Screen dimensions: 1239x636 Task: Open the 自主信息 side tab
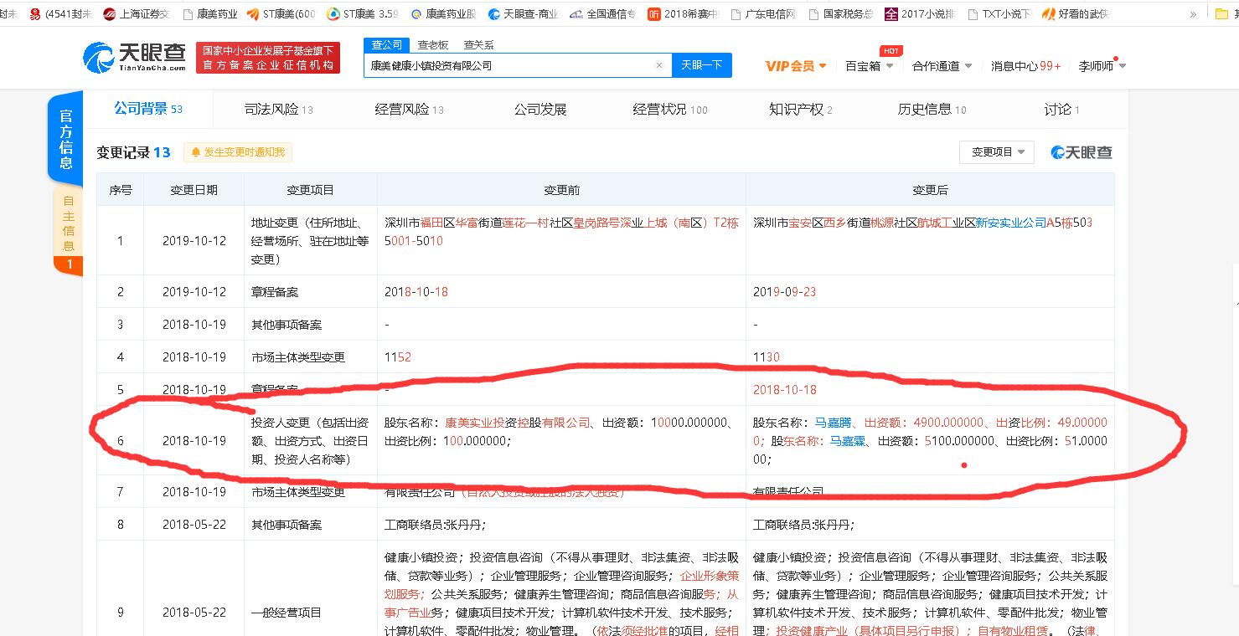tap(68, 223)
